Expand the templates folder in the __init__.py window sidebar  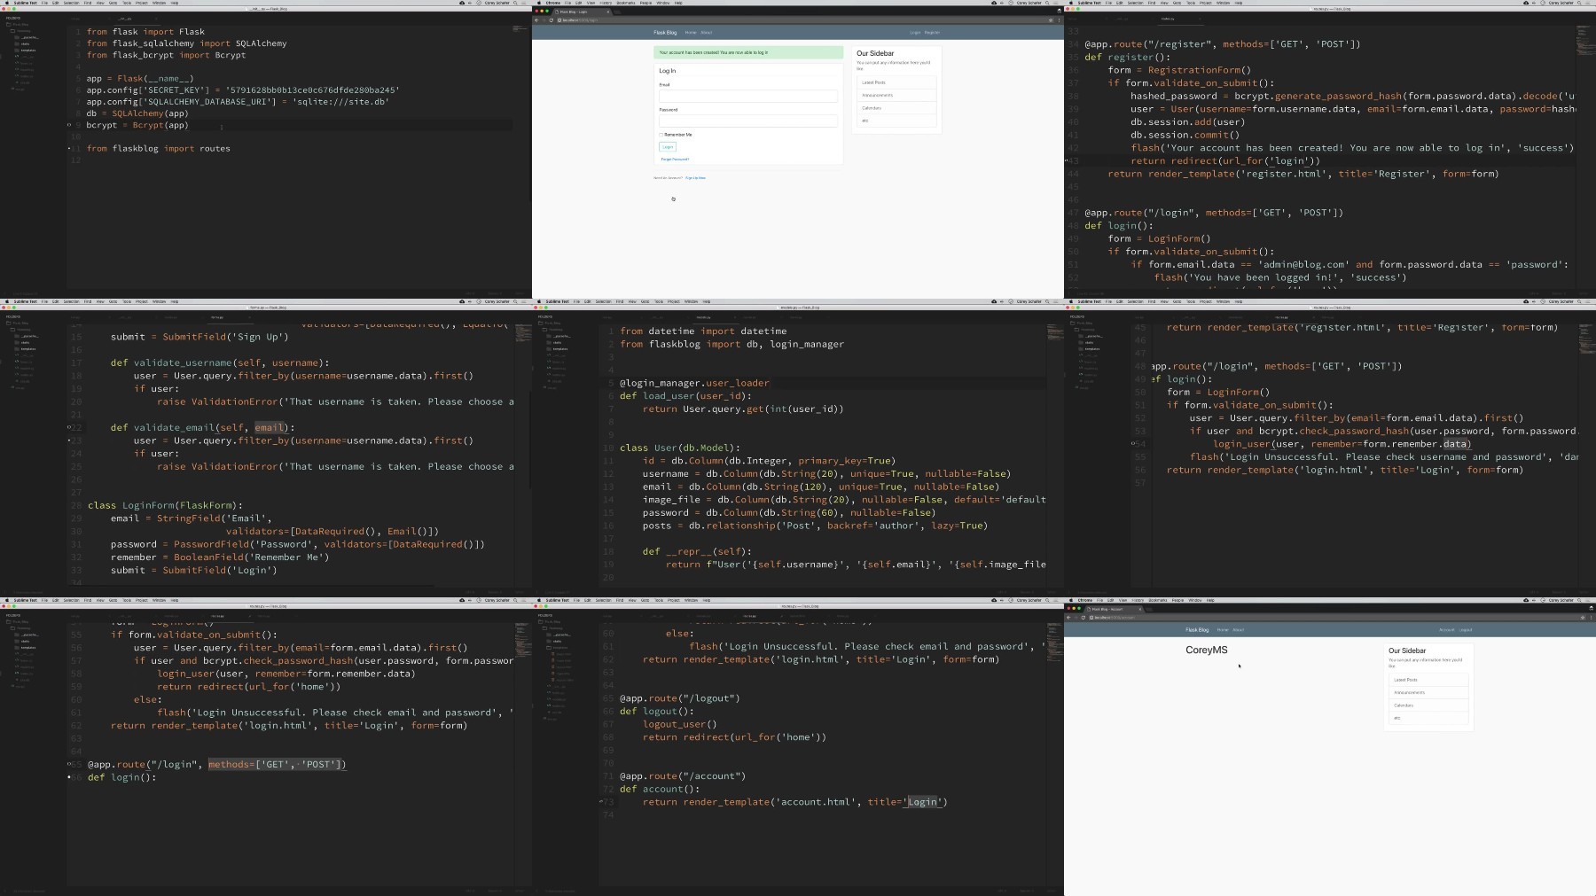[x=27, y=51]
